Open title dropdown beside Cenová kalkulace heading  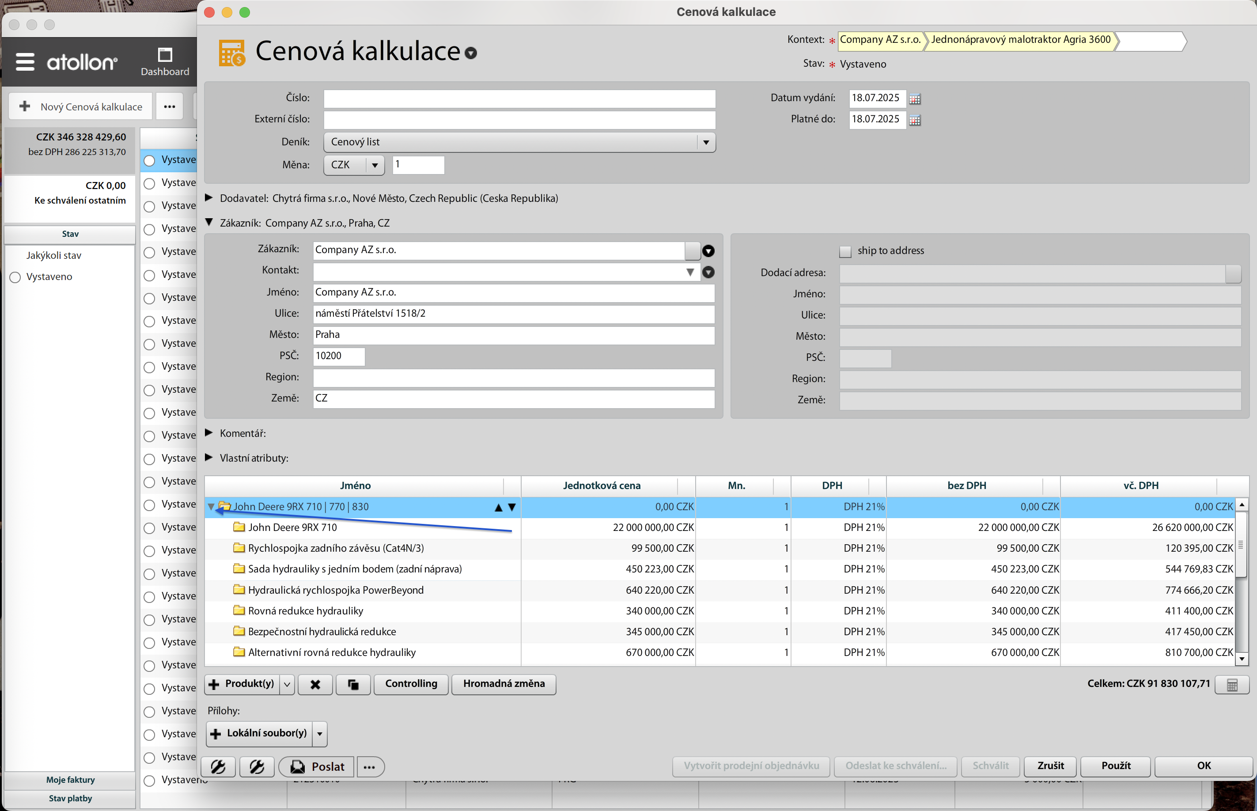click(471, 53)
